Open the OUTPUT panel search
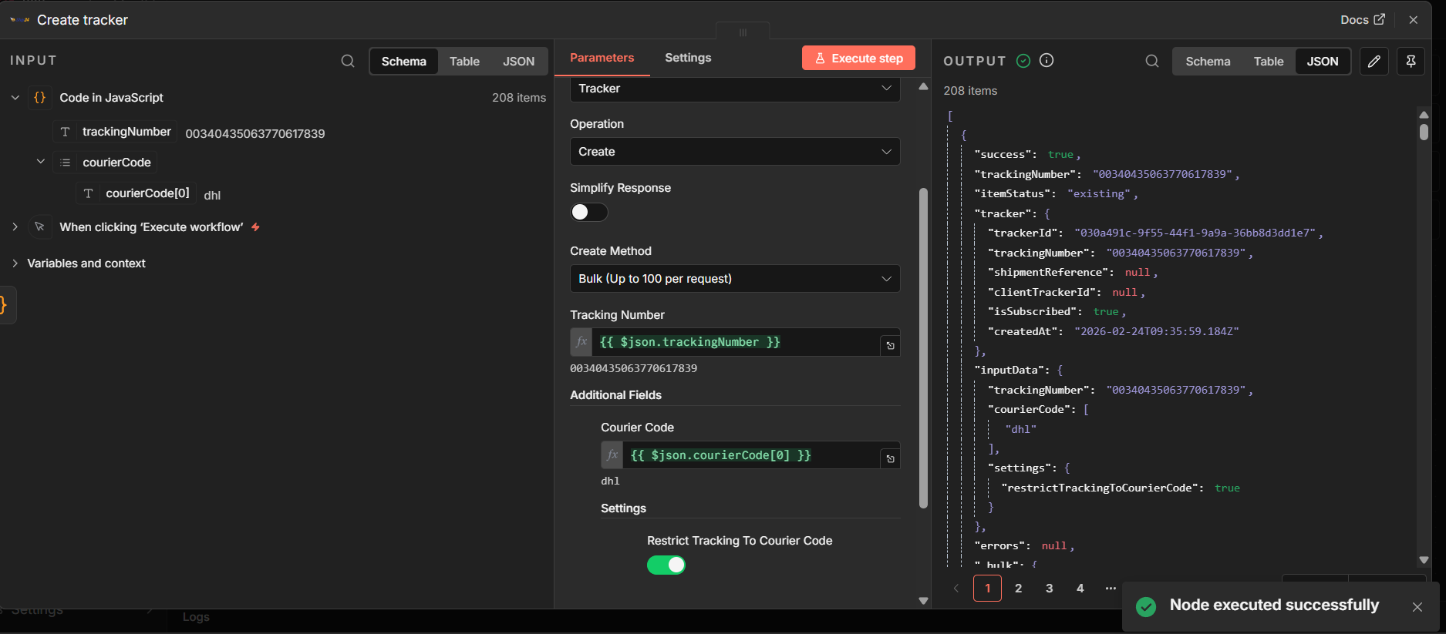Viewport: 1446px width, 634px height. click(x=1152, y=61)
